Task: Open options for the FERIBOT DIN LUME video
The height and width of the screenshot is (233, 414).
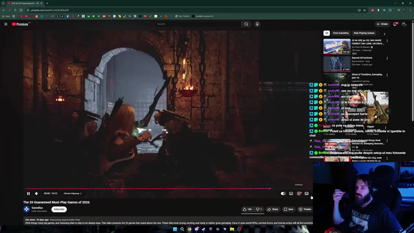Action: tap(387, 41)
